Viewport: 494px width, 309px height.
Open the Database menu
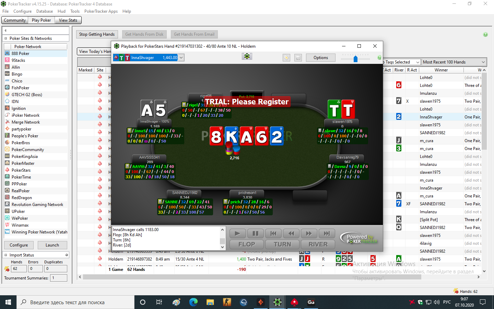coord(45,11)
